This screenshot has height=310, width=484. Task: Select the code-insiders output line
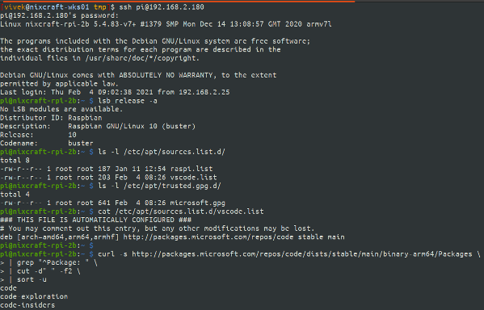(x=27, y=305)
